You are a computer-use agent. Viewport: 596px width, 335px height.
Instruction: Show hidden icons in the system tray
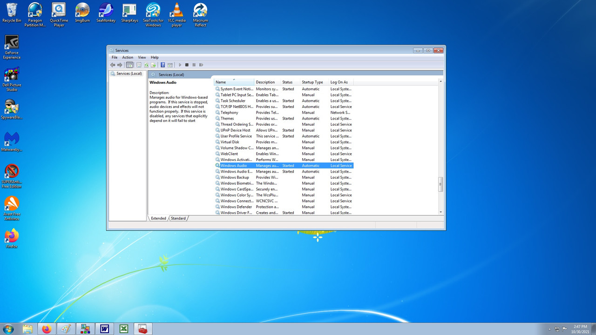(549, 329)
